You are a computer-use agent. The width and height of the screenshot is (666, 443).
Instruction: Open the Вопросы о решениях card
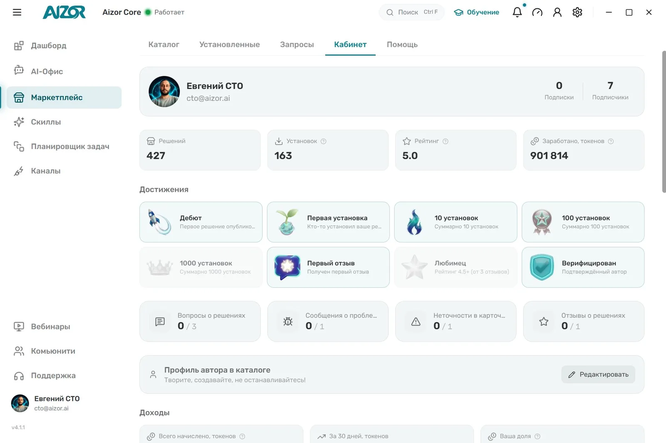click(200, 321)
